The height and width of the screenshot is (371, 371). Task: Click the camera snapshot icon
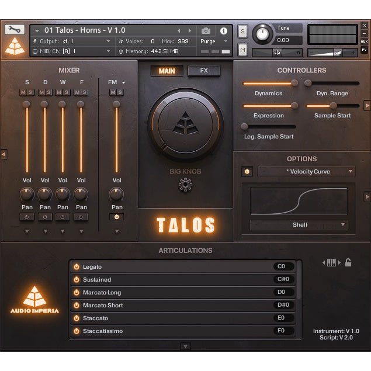click(206, 31)
